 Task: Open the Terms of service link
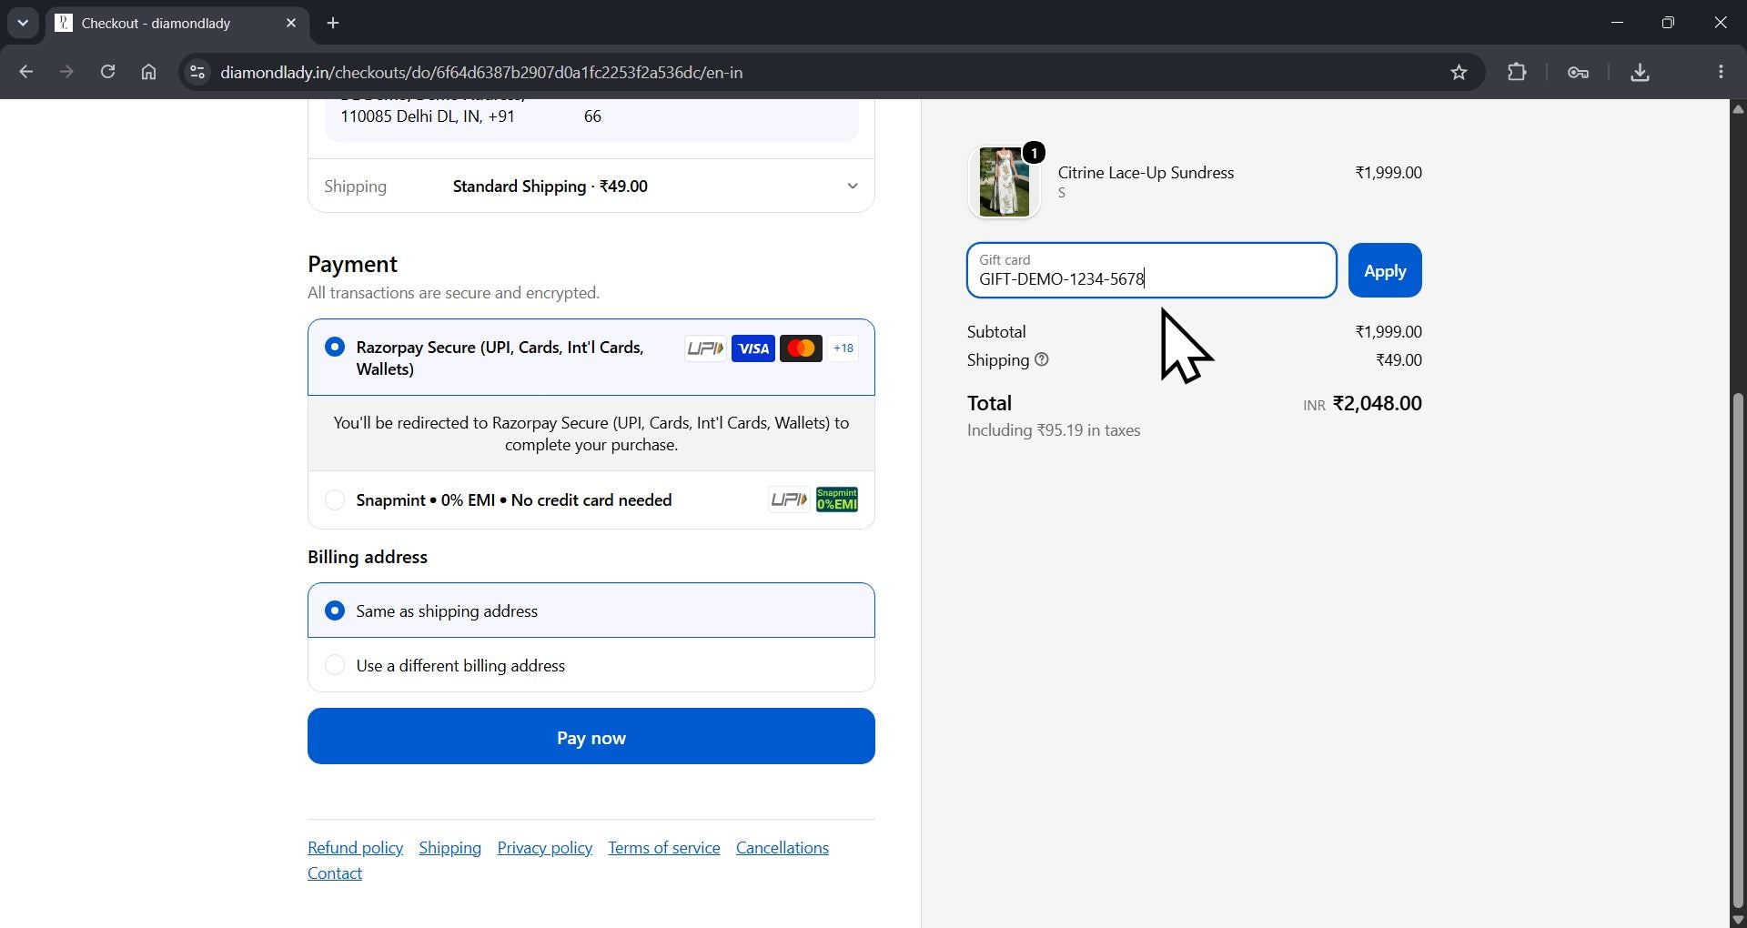coord(664,847)
